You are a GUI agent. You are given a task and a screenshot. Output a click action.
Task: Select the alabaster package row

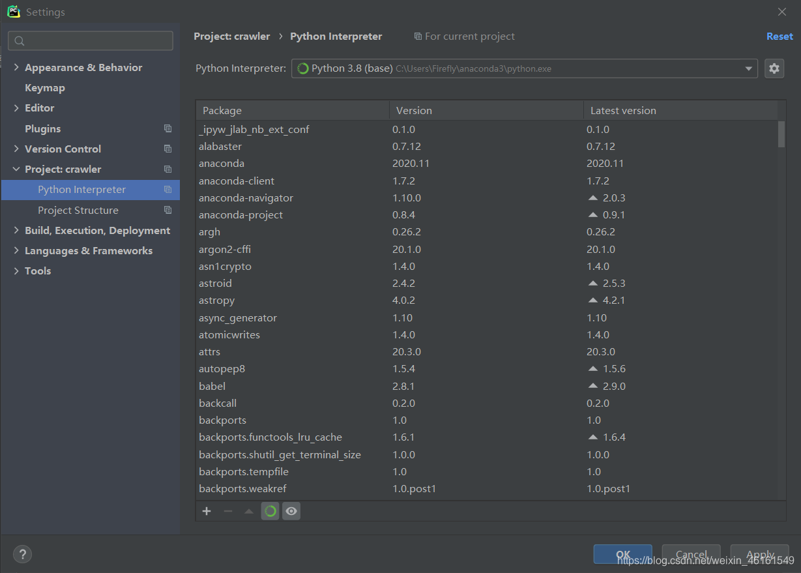pos(487,146)
